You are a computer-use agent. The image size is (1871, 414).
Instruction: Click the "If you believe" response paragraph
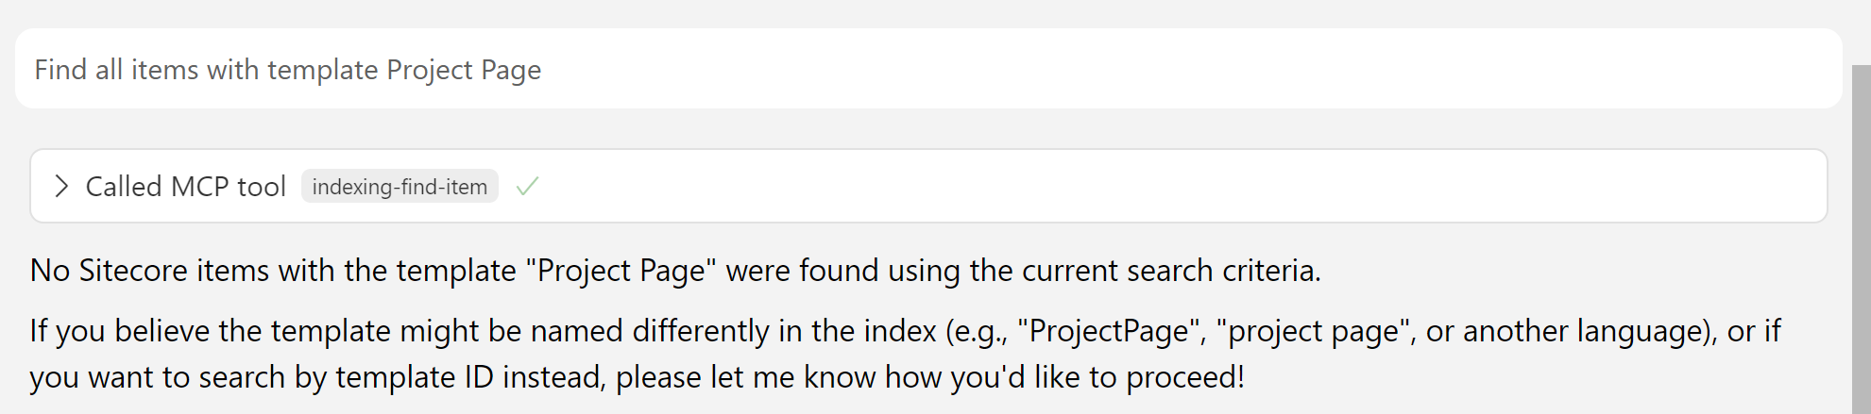pos(905,354)
